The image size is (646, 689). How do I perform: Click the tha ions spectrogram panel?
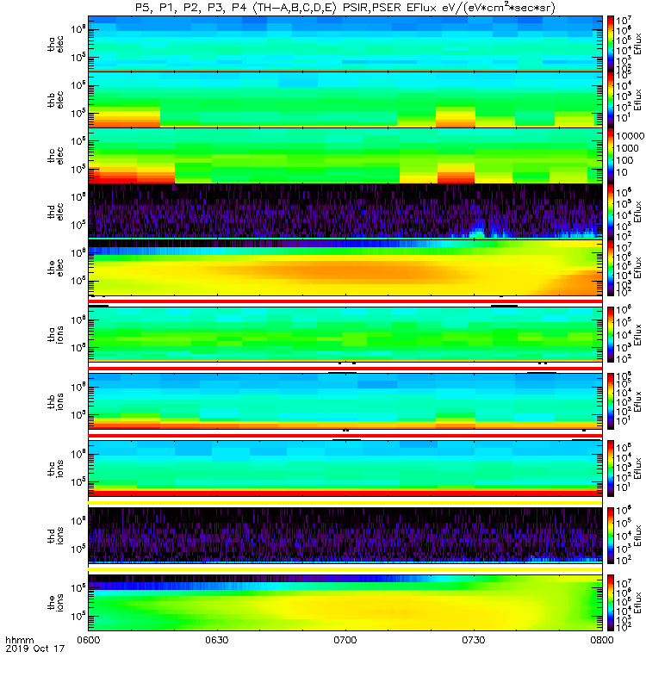point(345,334)
